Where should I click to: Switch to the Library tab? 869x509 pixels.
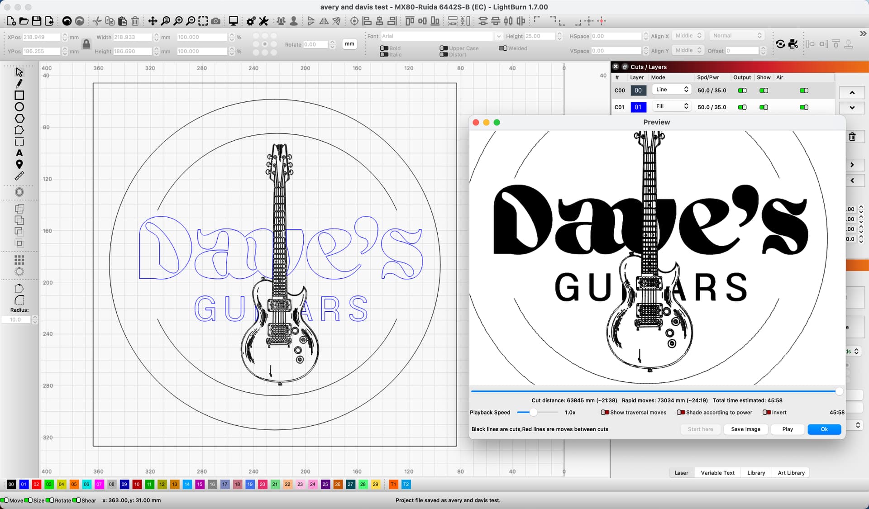pos(756,473)
